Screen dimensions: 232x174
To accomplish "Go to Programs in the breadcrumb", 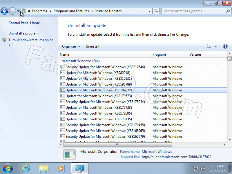I will click(39, 11).
